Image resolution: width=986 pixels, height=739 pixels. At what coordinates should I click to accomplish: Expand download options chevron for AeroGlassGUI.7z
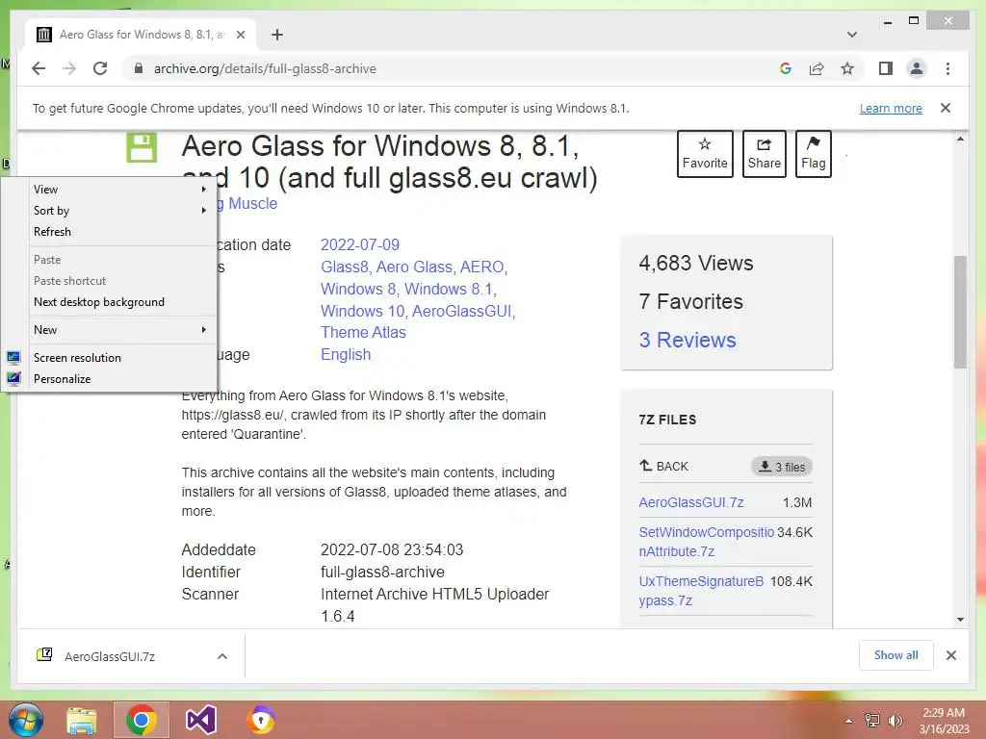tap(222, 656)
